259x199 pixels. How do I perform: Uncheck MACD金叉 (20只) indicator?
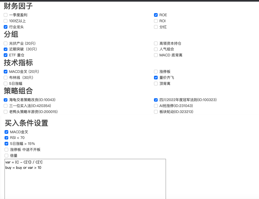tap(6, 72)
